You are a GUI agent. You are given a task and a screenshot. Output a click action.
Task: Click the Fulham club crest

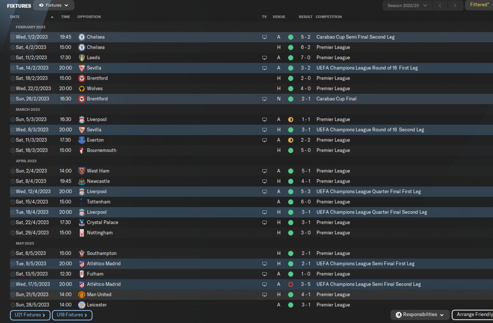tap(82, 274)
